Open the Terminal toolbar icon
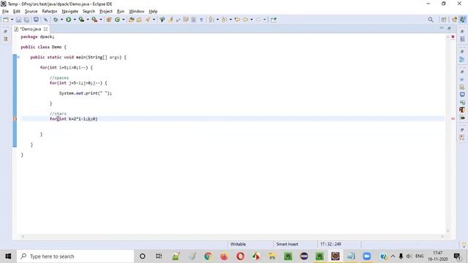 tap(36, 20)
